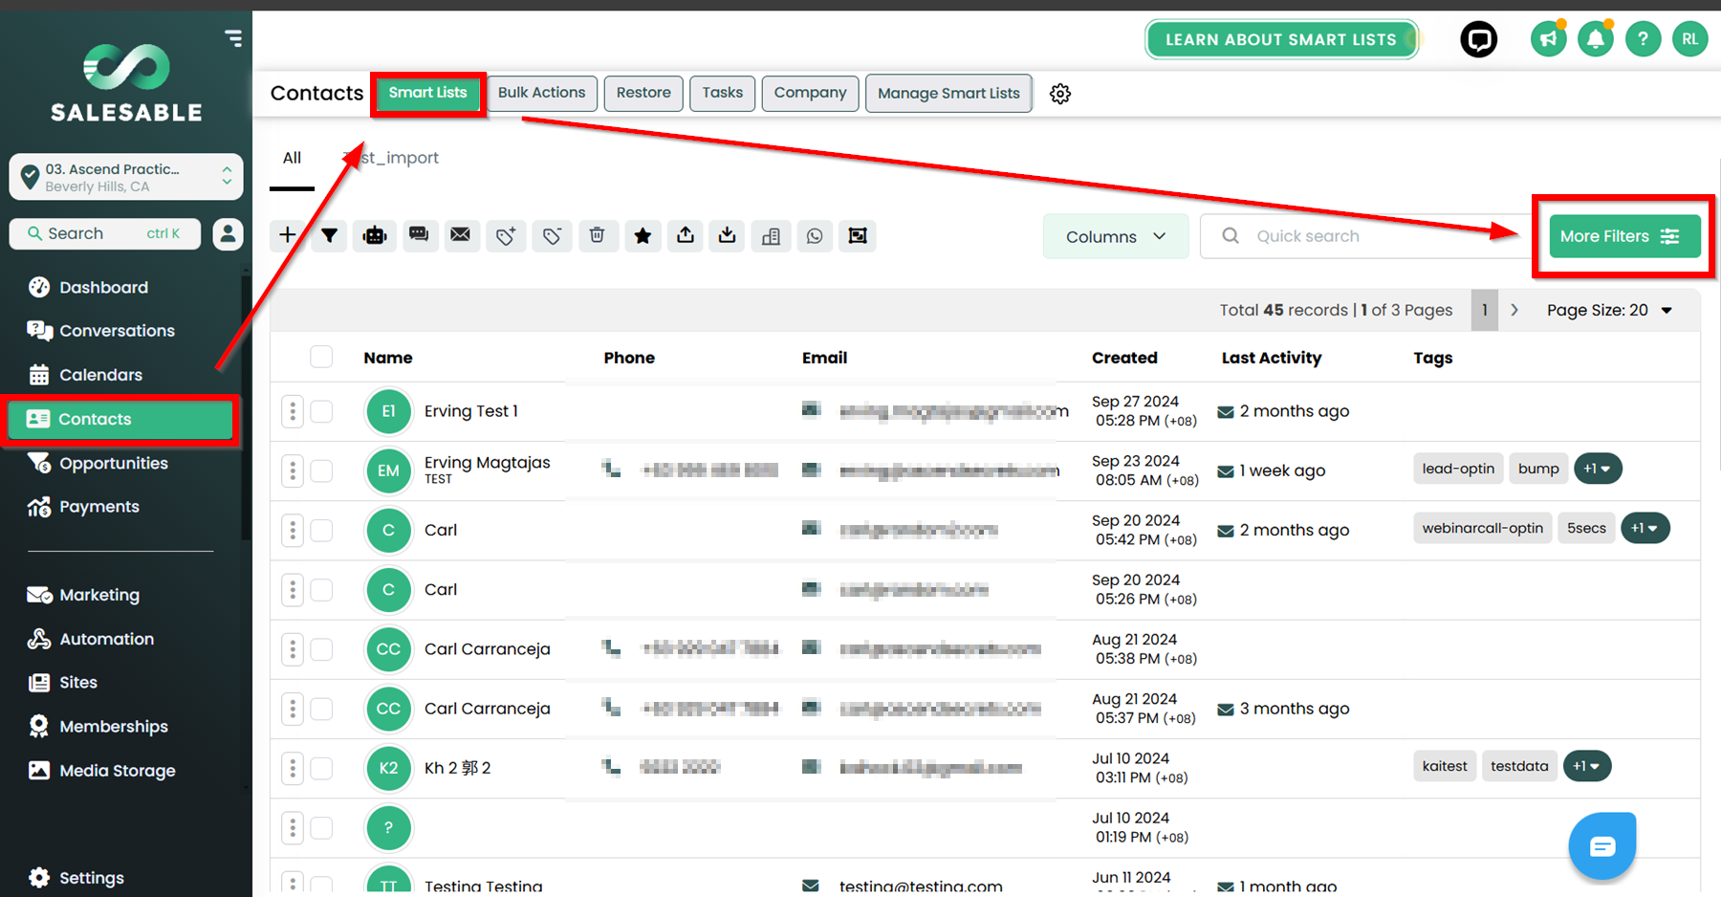Open the Page Size dropdown
Image resolution: width=1721 pixels, height=897 pixels.
(x=1609, y=310)
